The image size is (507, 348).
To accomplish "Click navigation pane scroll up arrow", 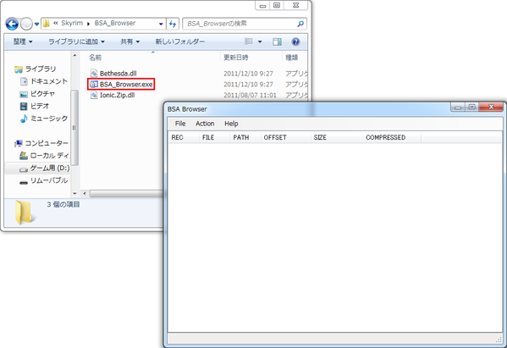I will click(74, 56).
